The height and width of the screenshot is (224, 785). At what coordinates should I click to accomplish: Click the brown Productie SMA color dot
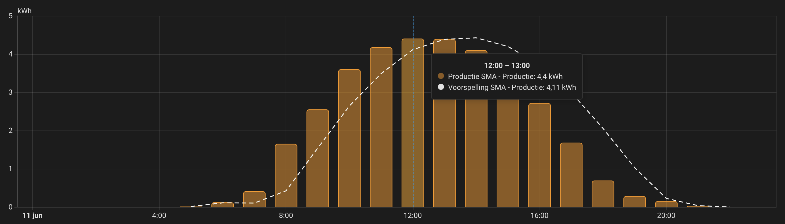tap(441, 76)
